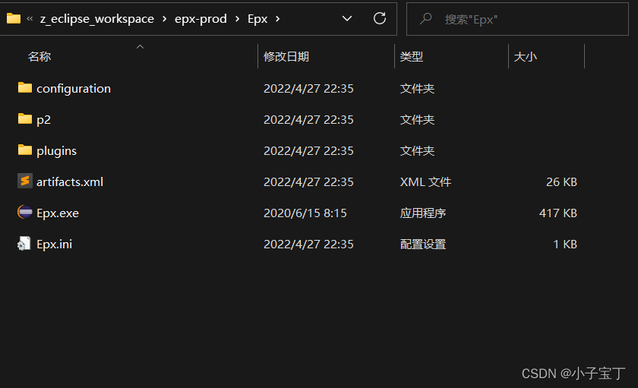Open the address history dropdown arrow
This screenshot has height=388, width=638.
coord(347,18)
